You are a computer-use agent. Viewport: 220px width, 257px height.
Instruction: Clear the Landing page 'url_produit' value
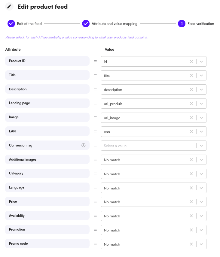pyautogui.click(x=191, y=104)
